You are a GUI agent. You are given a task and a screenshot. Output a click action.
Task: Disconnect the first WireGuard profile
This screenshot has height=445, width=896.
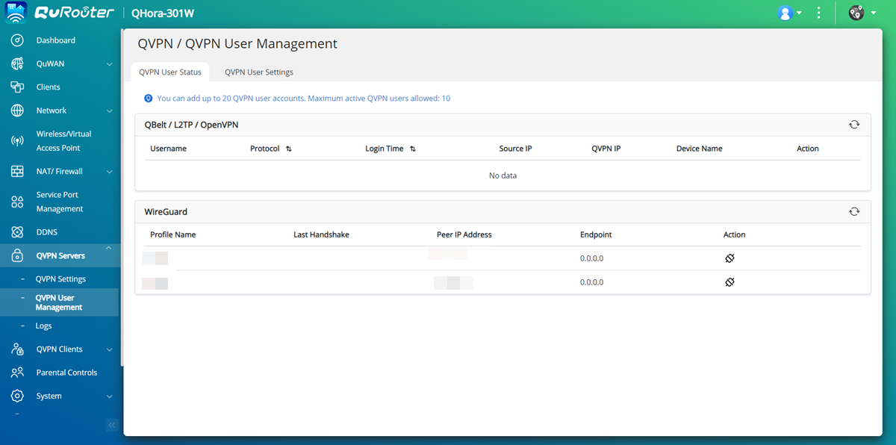(x=730, y=258)
